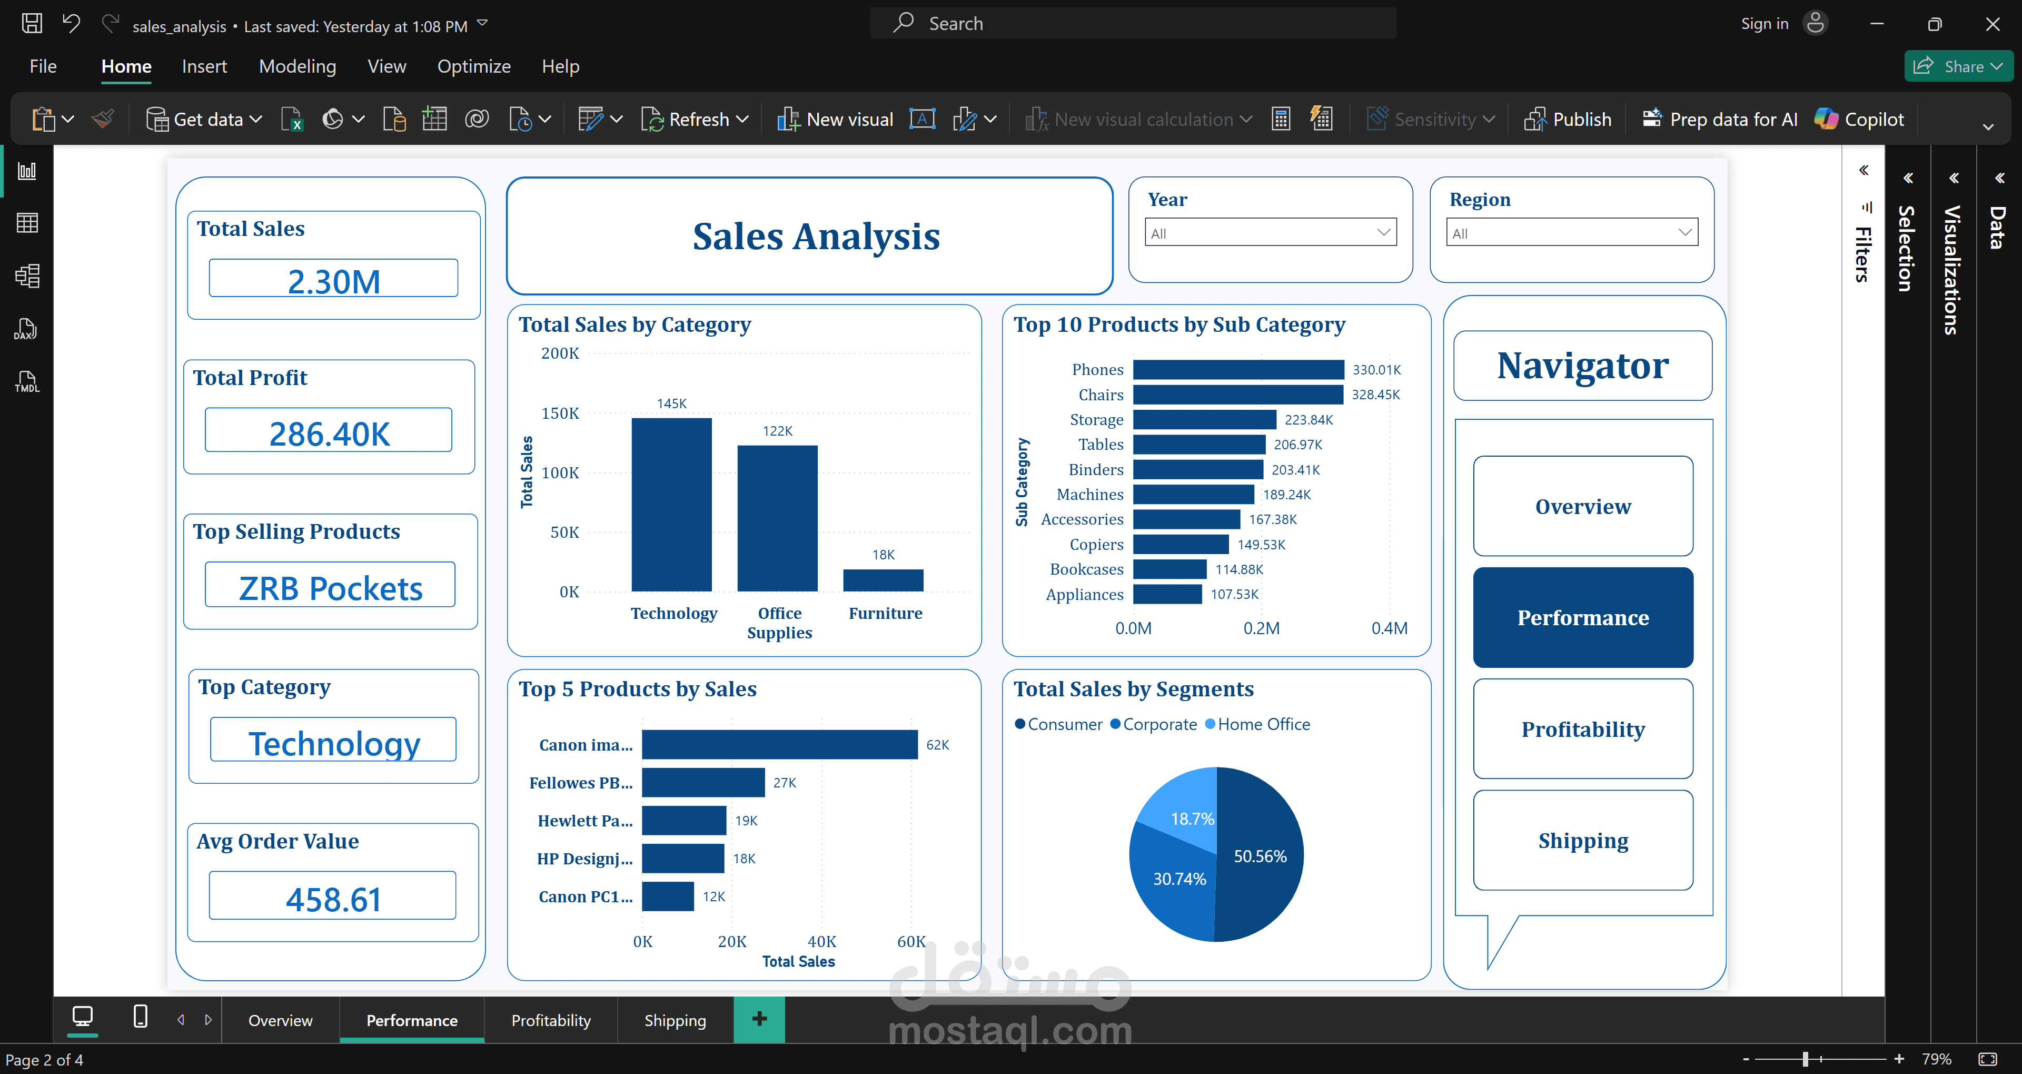Click the zoom in plus button
Viewport: 2022px width, 1074px height.
[1899, 1059]
